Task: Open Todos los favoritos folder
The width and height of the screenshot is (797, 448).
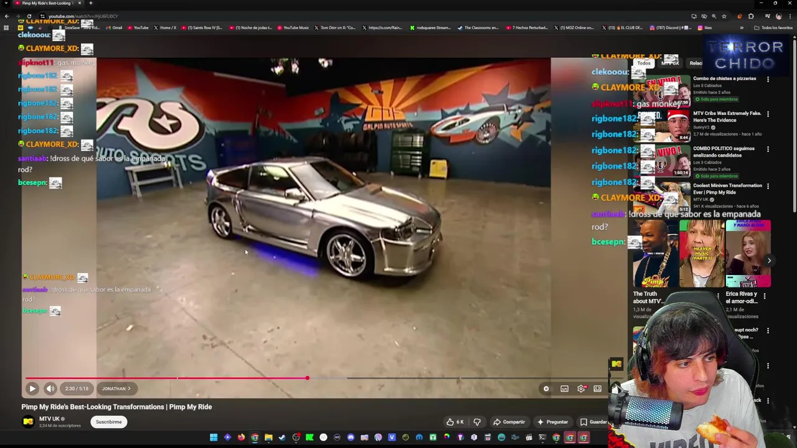Action: pyautogui.click(x=773, y=27)
